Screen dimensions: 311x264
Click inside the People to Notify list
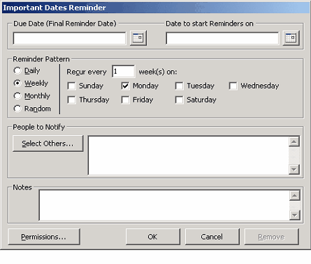coord(188,155)
